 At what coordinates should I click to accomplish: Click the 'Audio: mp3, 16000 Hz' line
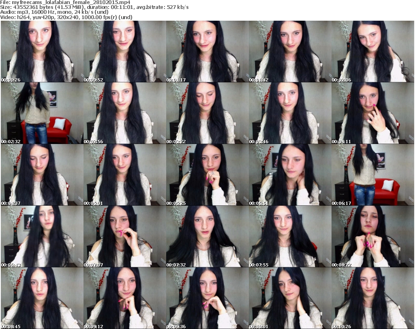(x=54, y=12)
